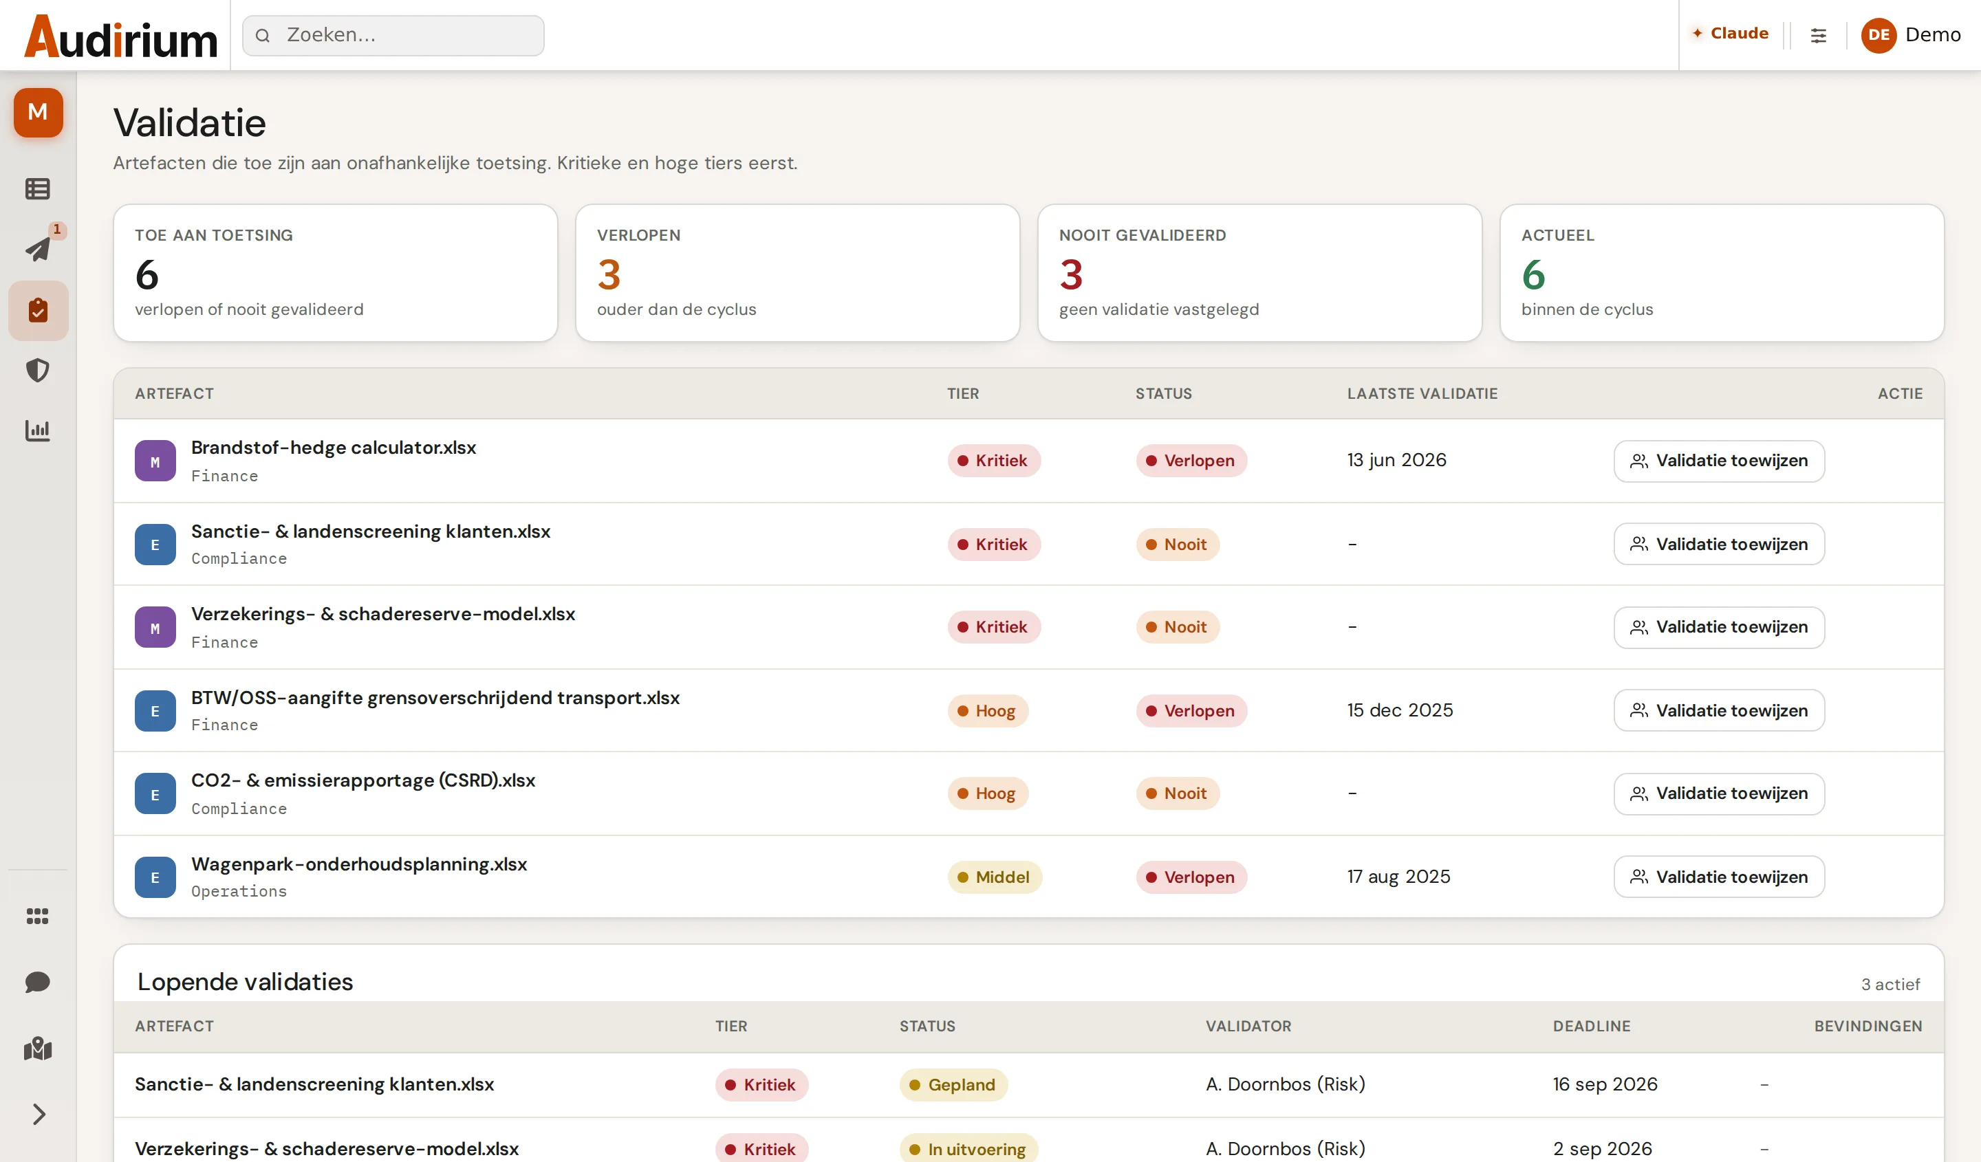Assign validation for Verzekerings- & schadereserve-model.xlsx
The width and height of the screenshot is (1981, 1162).
[x=1718, y=627]
